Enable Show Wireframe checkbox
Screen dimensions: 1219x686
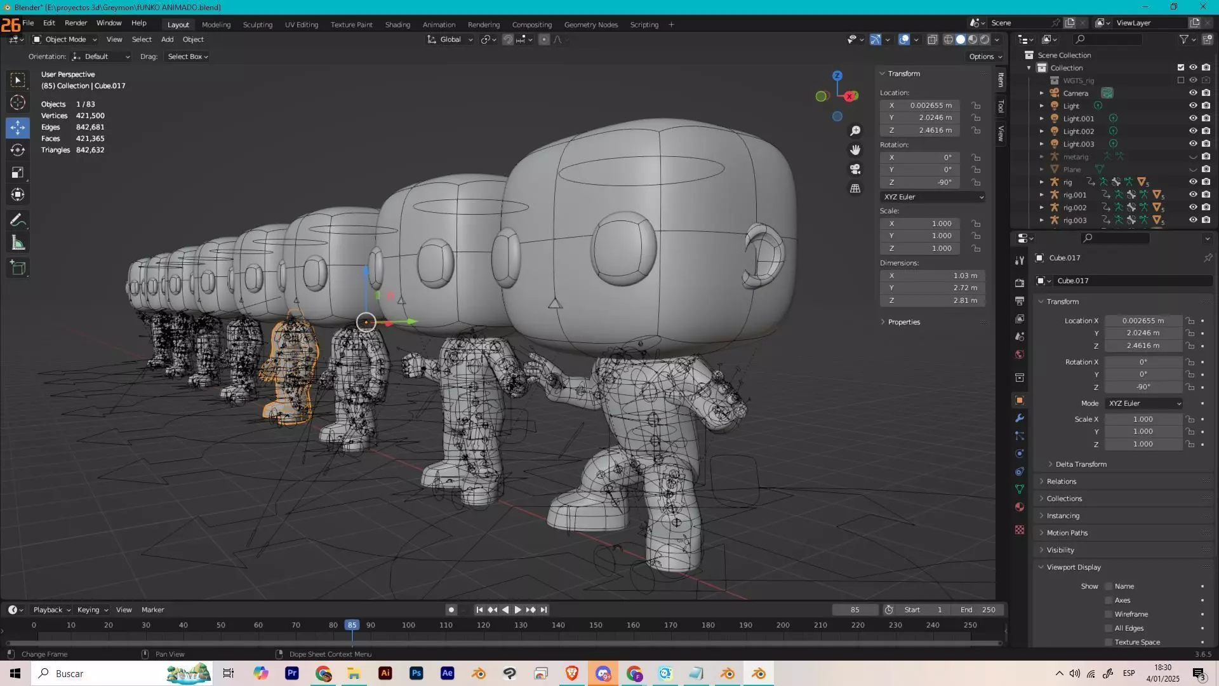[1109, 614]
